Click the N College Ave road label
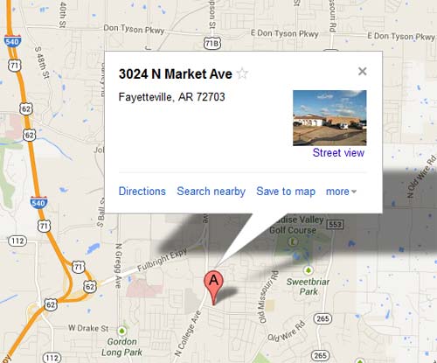Viewport: 437px width, 363px height. click(188, 333)
